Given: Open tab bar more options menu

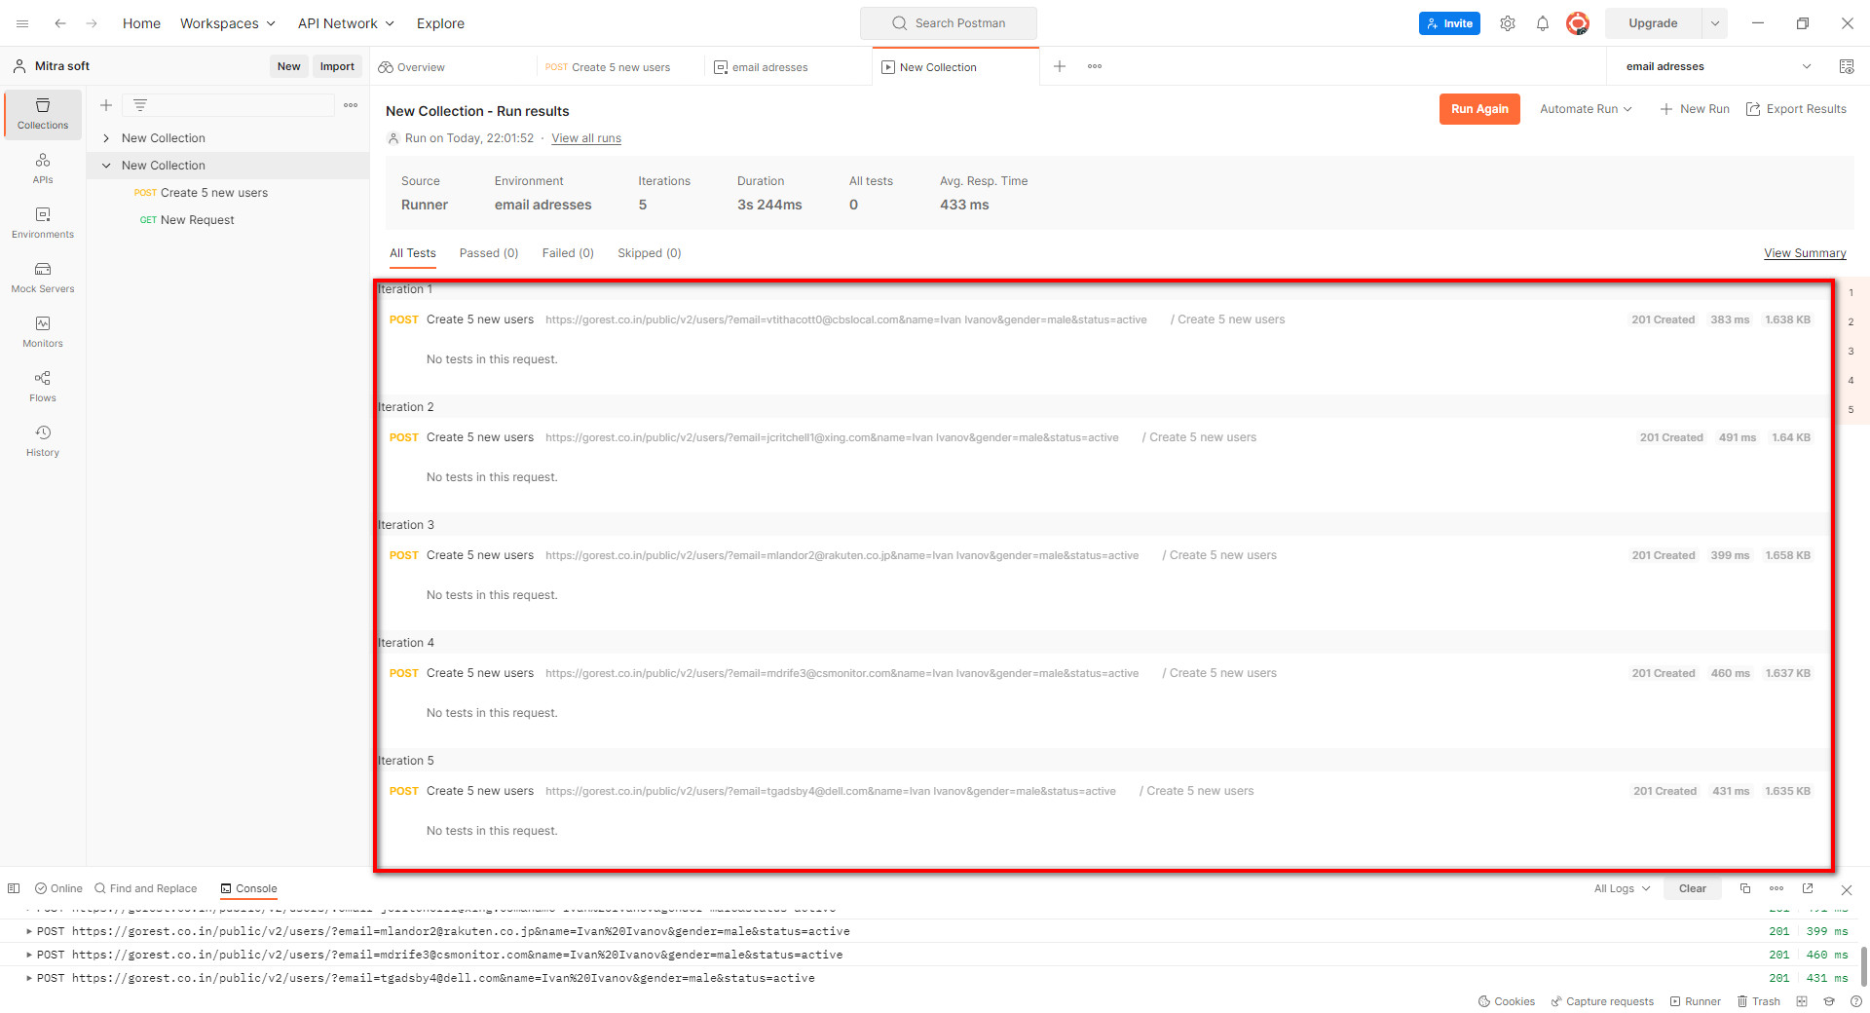Looking at the screenshot, I should tap(1095, 66).
